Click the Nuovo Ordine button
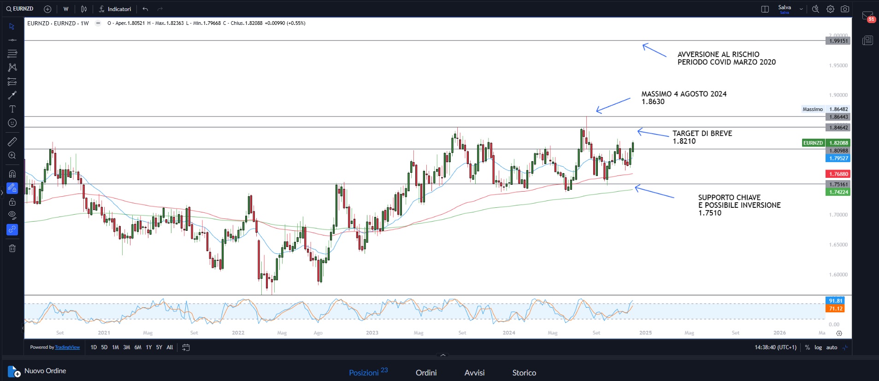Image resolution: width=879 pixels, height=381 pixels. 37,371
